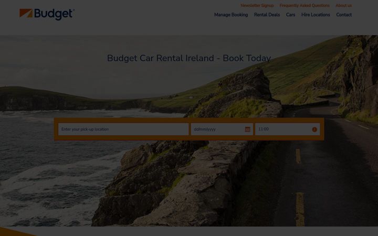Image resolution: width=378 pixels, height=236 pixels.
Task: Focus the dd/mm/yyyy date field
Action: click(222, 129)
